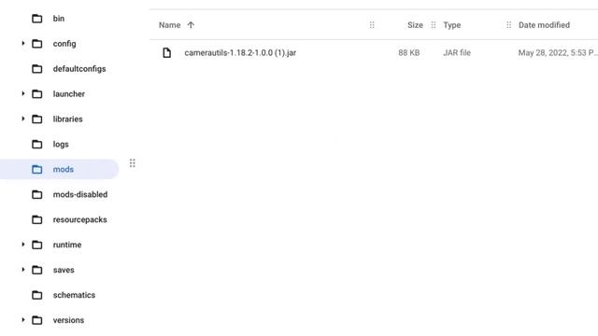The width and height of the screenshot is (598, 336).
Task: Expand the saves folder arrow
Action: click(x=22, y=270)
